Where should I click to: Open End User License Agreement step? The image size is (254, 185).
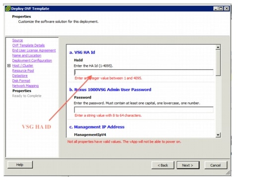point(34,50)
